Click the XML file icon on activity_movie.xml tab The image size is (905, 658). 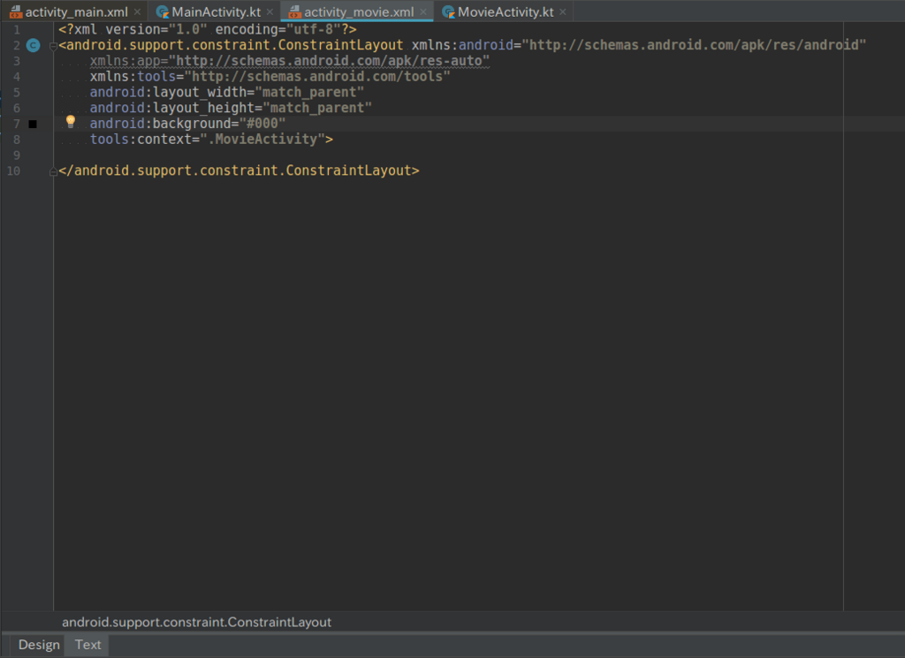295,11
